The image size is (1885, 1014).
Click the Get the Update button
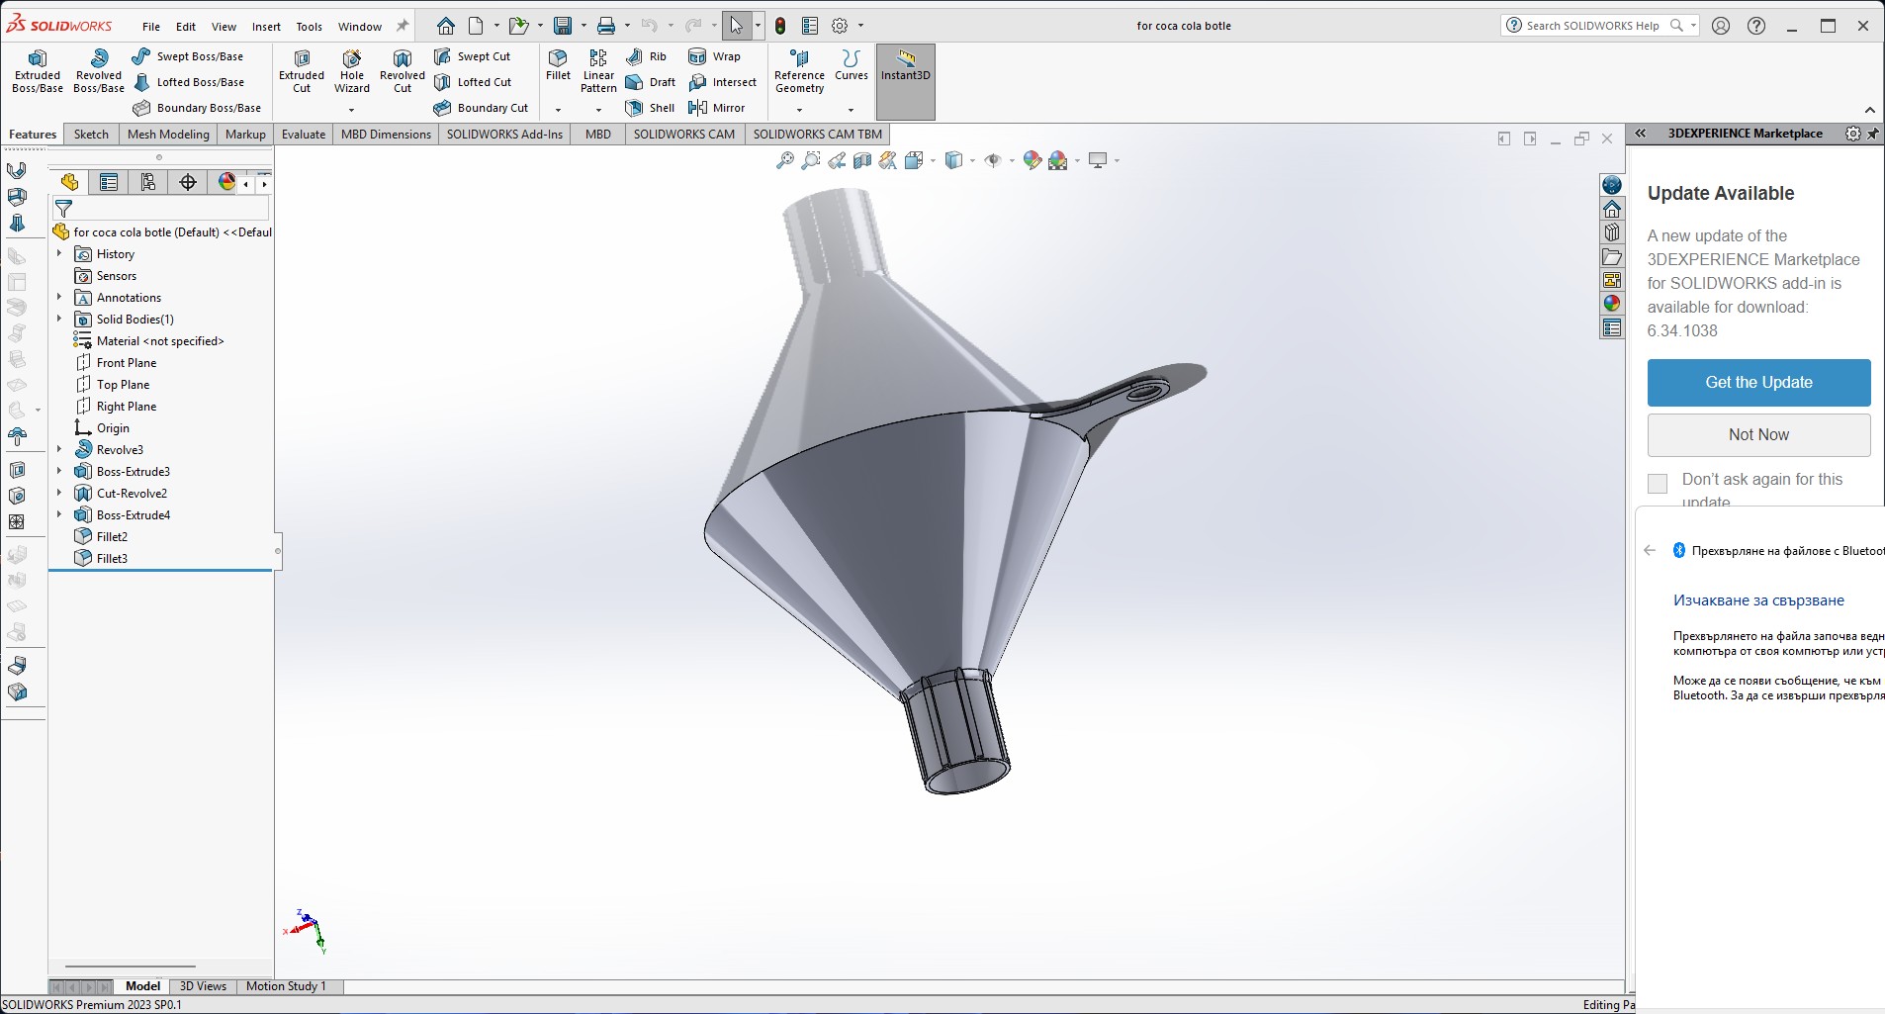tap(1758, 383)
